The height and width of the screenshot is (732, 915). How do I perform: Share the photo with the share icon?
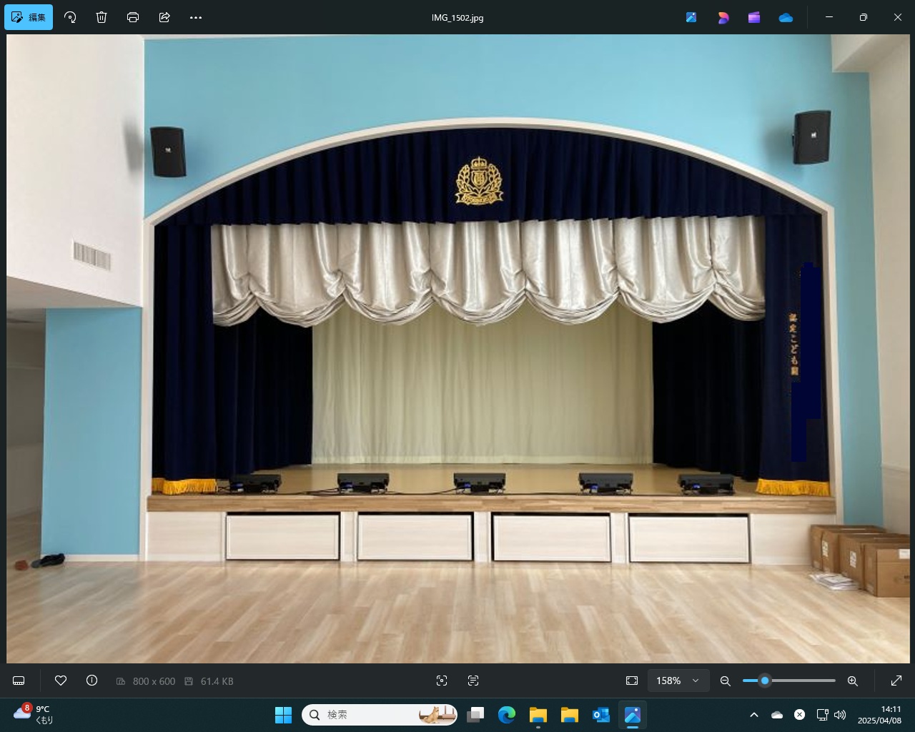[x=164, y=17]
